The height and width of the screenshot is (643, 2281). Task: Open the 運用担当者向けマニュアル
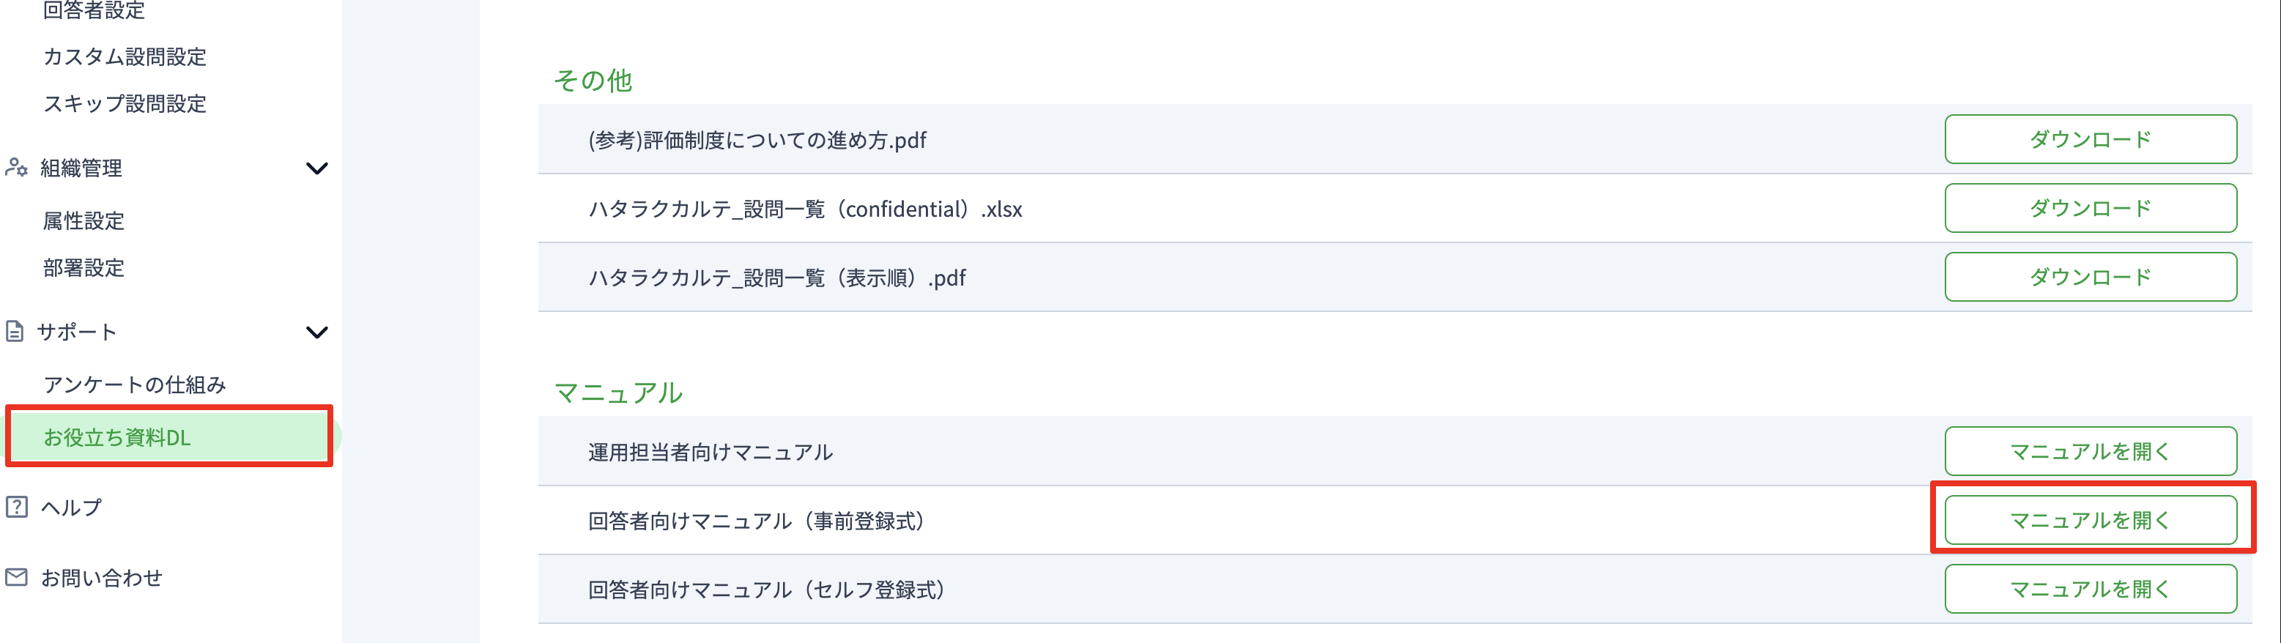(x=2091, y=452)
